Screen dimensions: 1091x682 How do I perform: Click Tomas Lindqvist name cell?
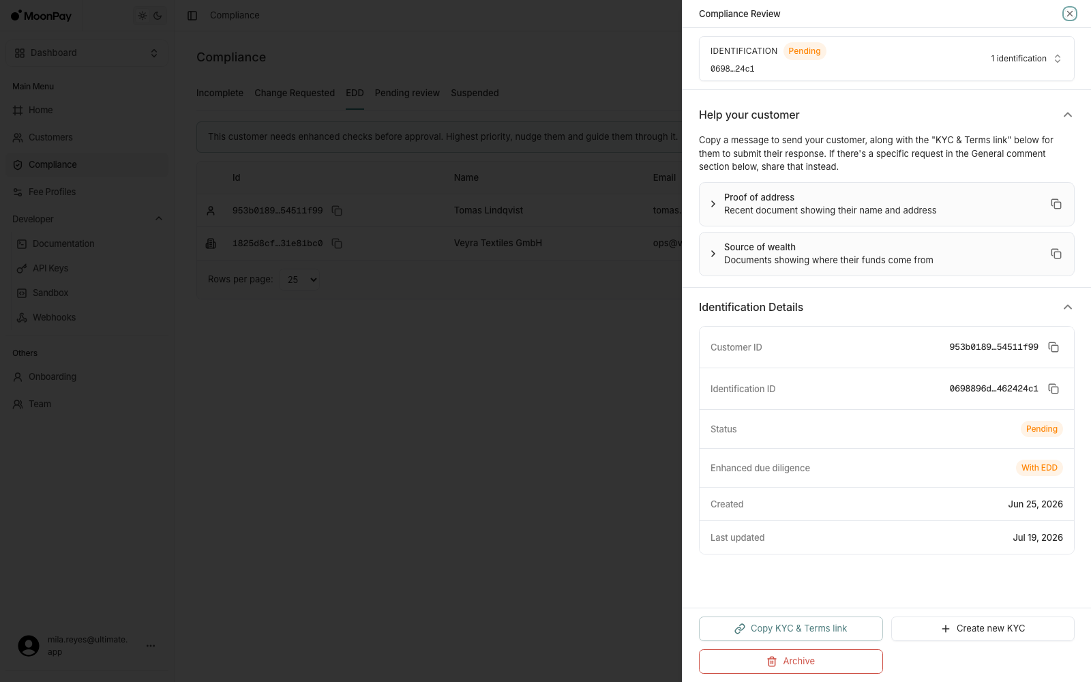click(488, 211)
